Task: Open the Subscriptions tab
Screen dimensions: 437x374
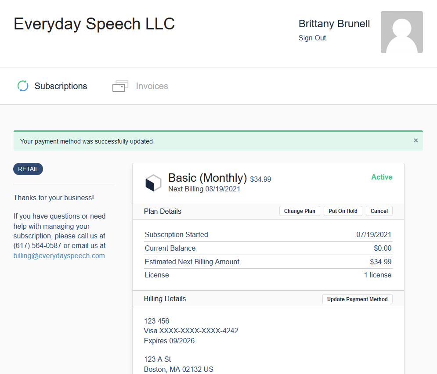Action: 61,86
